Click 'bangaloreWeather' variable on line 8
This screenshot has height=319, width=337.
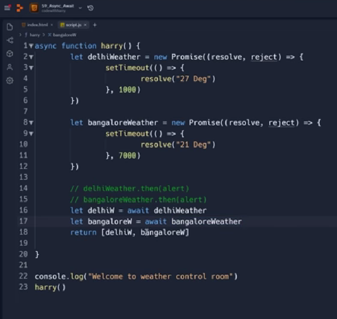[123, 123]
